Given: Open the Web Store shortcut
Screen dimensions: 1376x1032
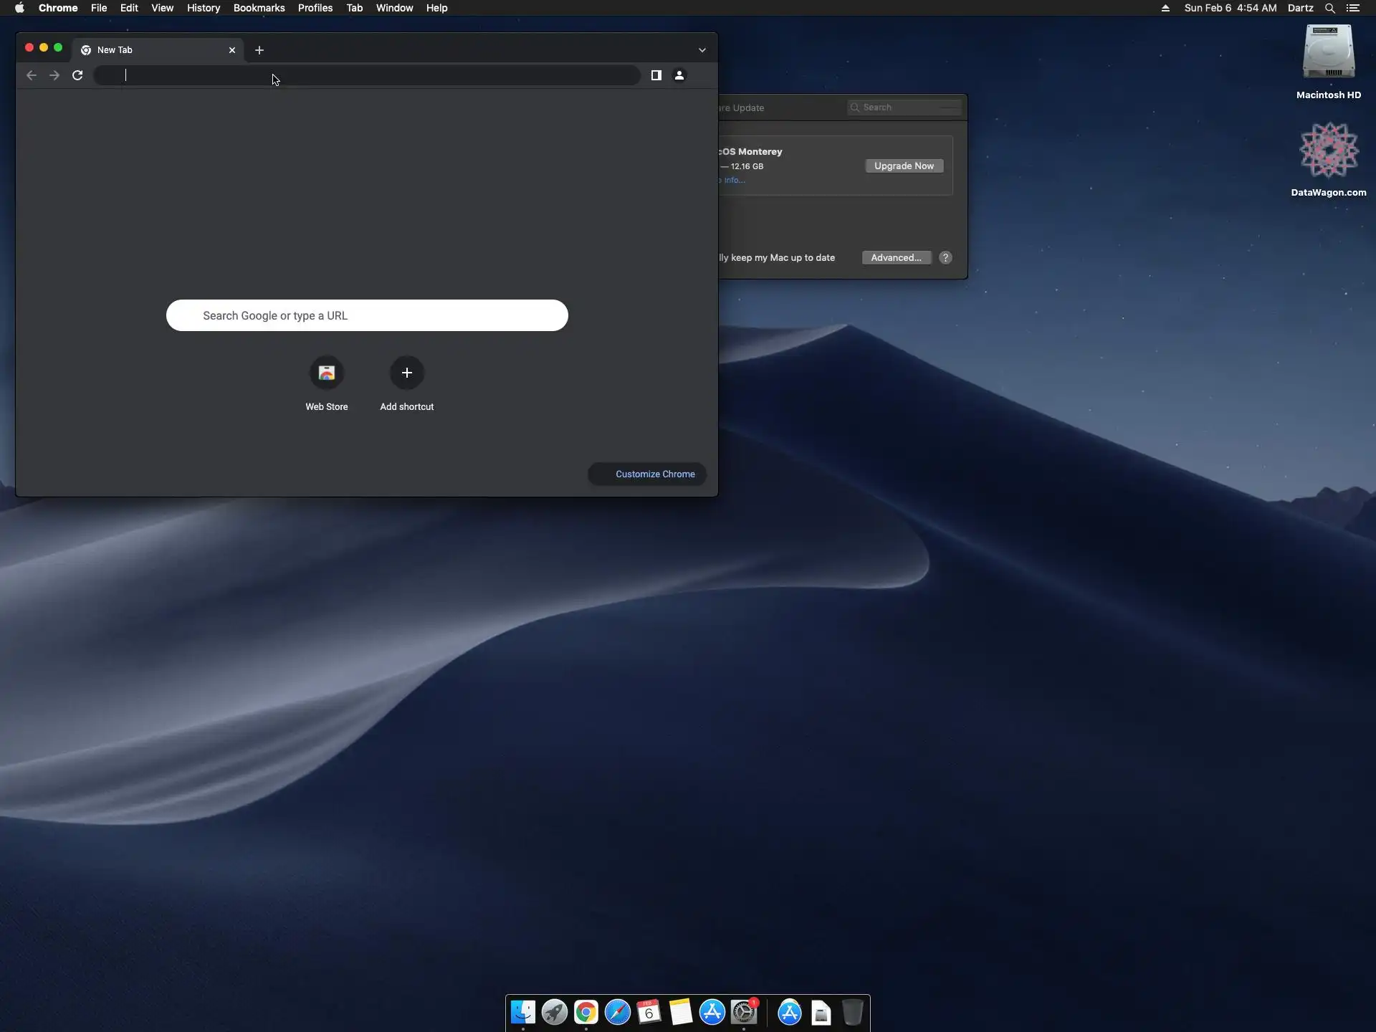Looking at the screenshot, I should click(327, 373).
